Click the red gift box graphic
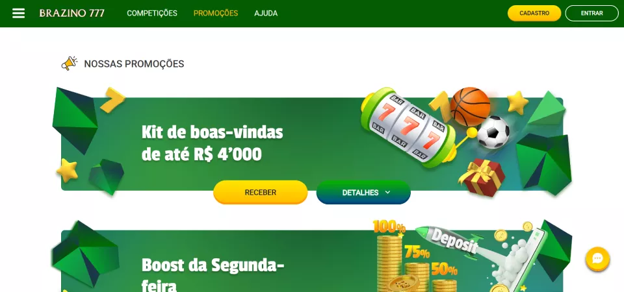The width and height of the screenshot is (624, 292). tap(482, 178)
